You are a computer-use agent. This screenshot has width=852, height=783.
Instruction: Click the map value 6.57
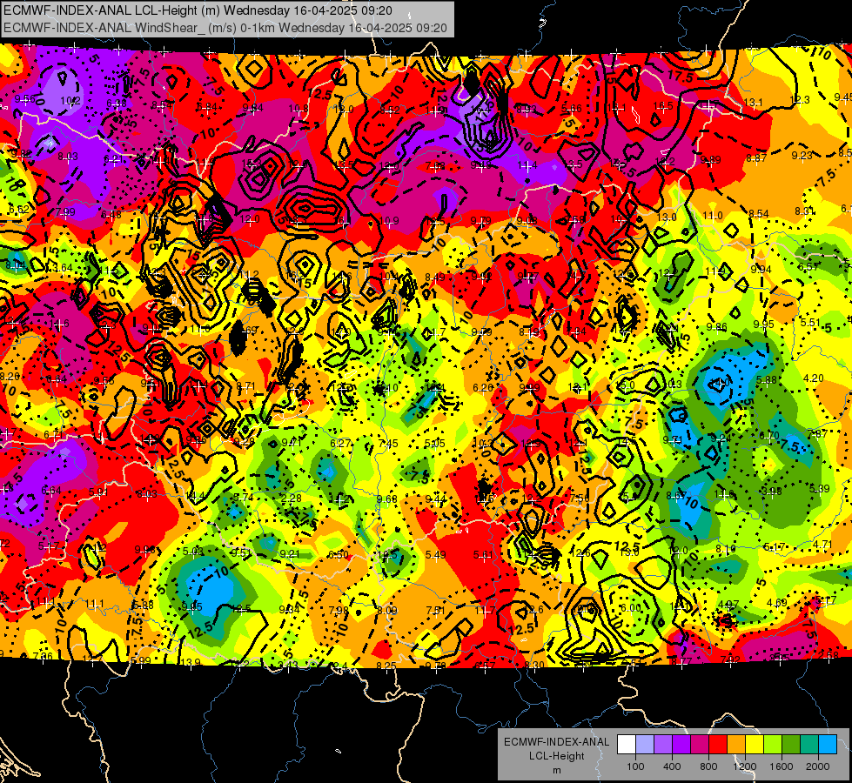tap(808, 266)
